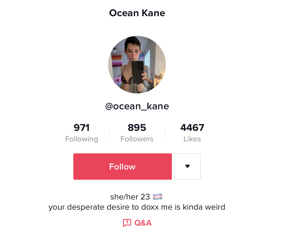Open the Q&A speech bubble icon
The image size is (299, 239).
127,223
